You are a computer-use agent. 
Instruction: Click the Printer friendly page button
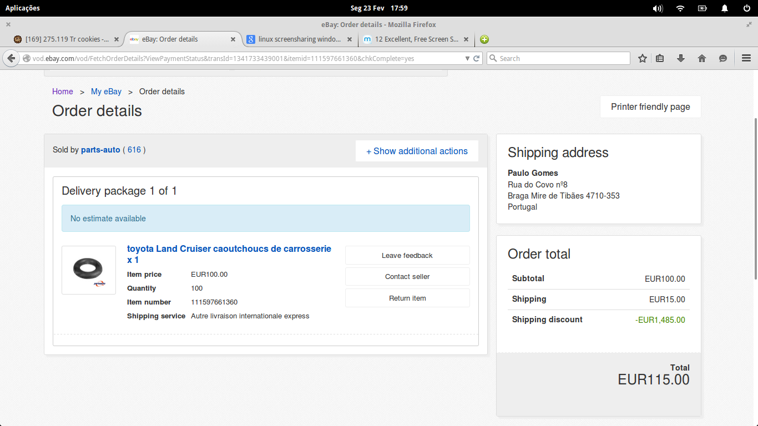(650, 107)
